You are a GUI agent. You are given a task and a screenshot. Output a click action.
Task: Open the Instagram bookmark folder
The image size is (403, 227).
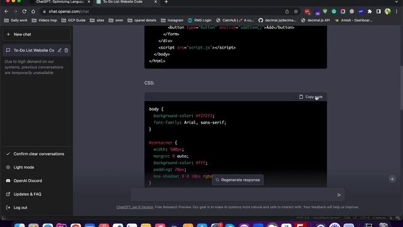click(x=172, y=20)
